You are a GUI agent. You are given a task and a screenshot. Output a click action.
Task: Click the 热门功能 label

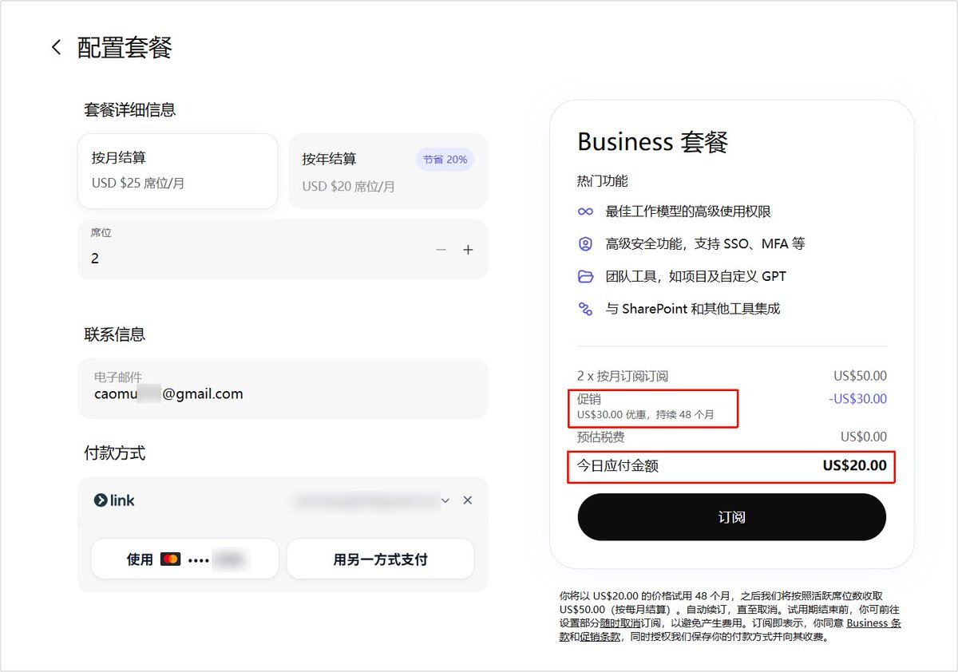[603, 181]
